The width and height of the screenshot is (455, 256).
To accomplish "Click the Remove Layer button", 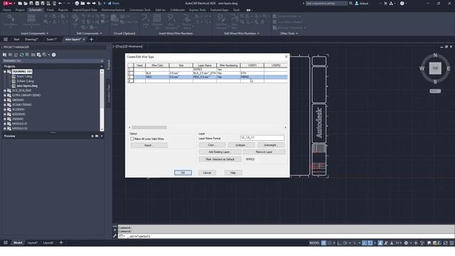I will (264, 151).
